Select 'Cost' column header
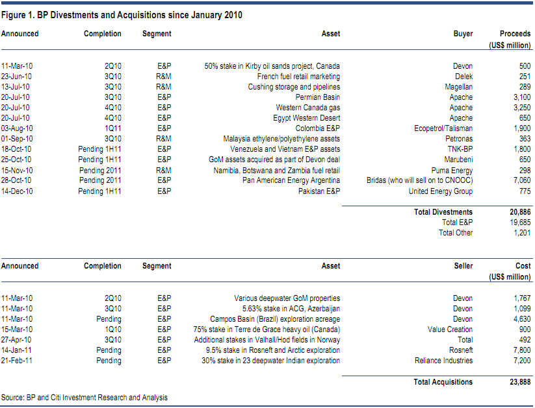Screen dimensions: 535x408 click(x=523, y=266)
